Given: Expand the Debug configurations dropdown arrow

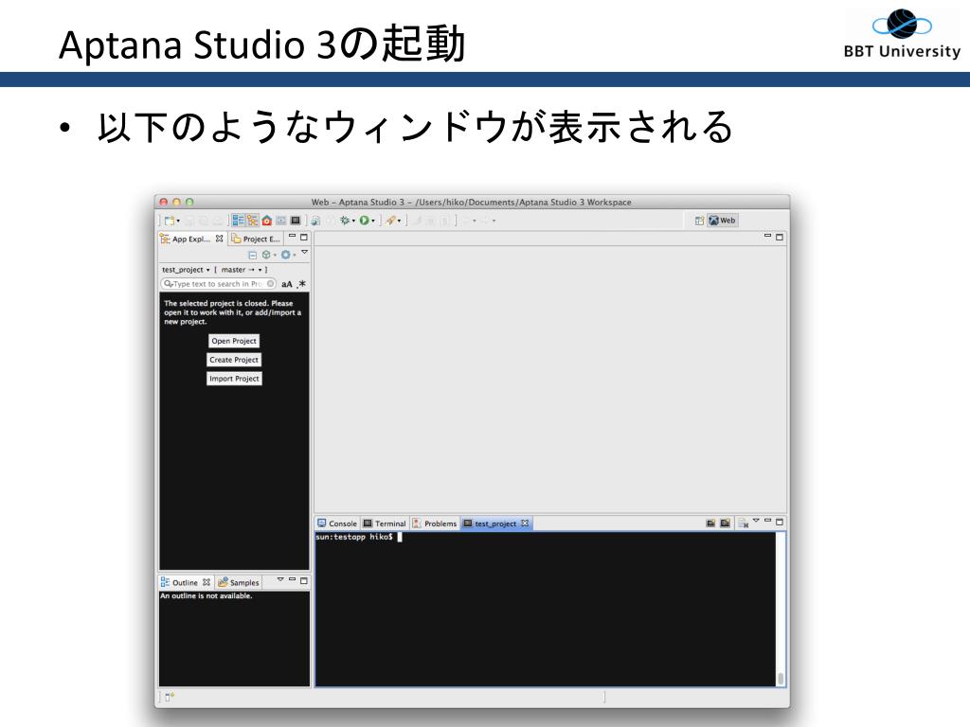Looking at the screenshot, I should click(x=354, y=222).
